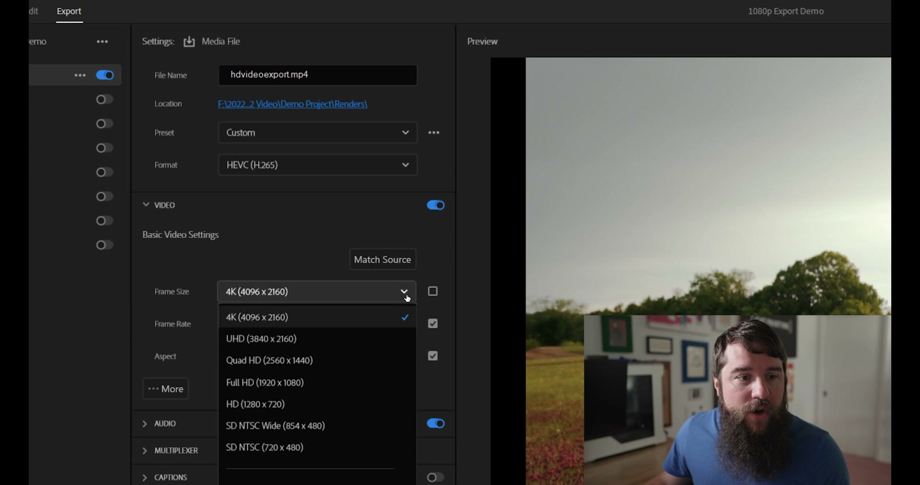Click the export preview image
Viewport: 920px width, 485px height.
click(690, 271)
